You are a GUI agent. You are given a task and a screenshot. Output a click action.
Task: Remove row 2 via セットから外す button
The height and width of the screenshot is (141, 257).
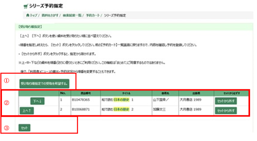[x=226, y=111]
